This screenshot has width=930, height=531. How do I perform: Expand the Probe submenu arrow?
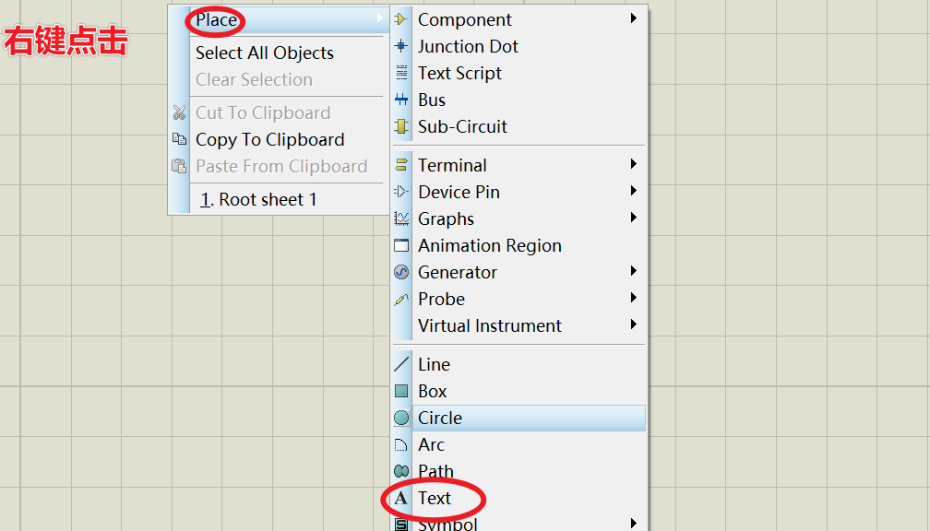(x=634, y=298)
